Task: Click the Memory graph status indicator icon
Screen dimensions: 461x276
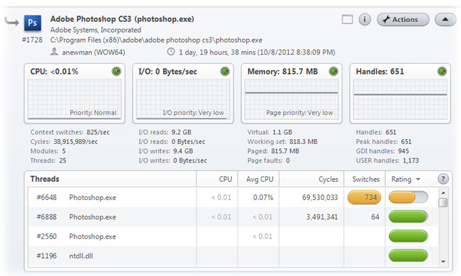Action: (x=333, y=71)
